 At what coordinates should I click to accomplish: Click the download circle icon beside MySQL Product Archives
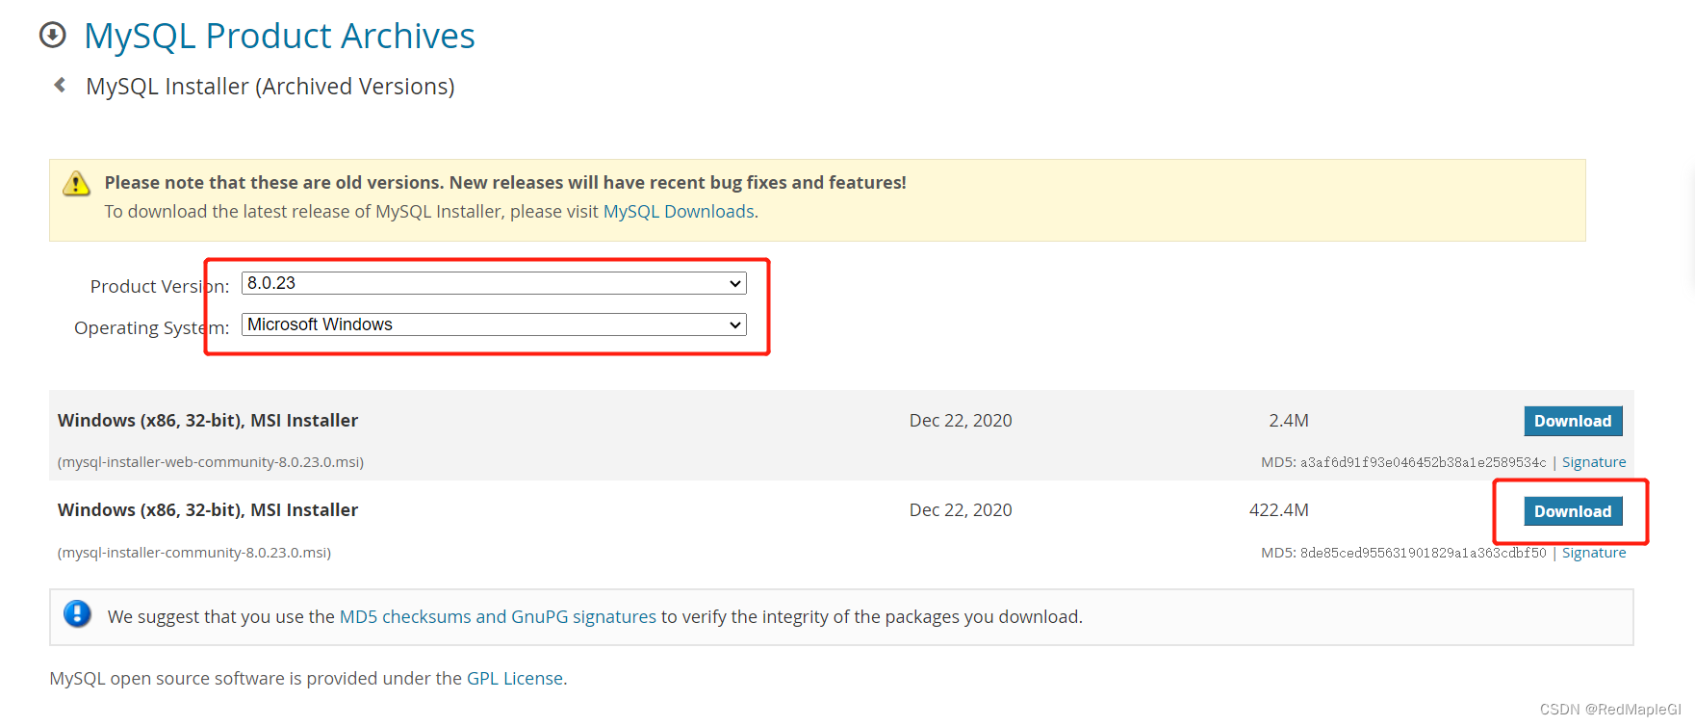point(52,36)
